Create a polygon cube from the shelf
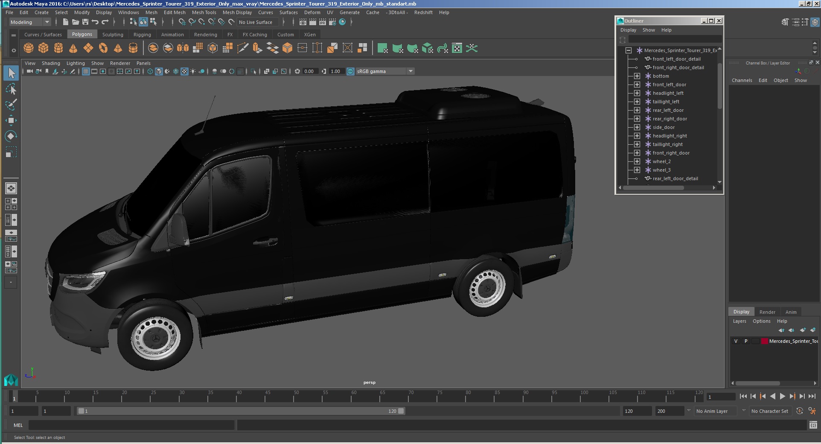Screen dimensions: 821x444 pyautogui.click(x=44, y=48)
